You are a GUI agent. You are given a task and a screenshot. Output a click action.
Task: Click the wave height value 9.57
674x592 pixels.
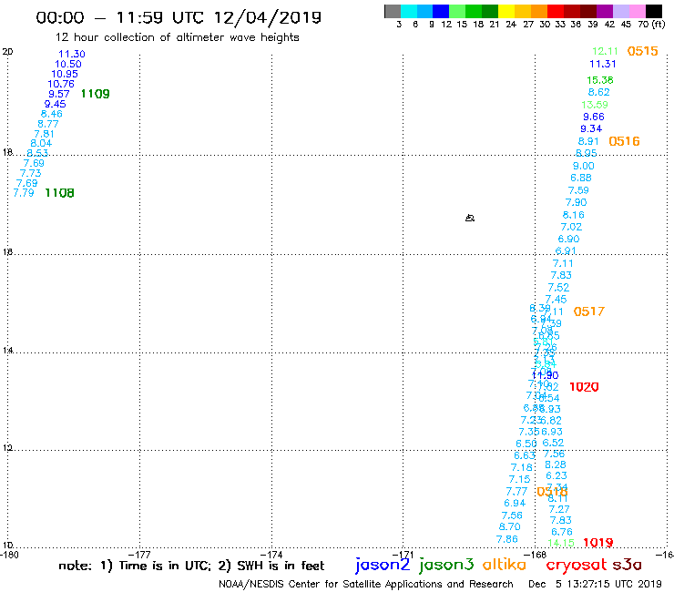click(x=59, y=94)
